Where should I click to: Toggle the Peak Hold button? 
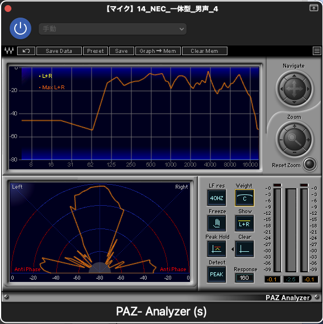click(217, 249)
